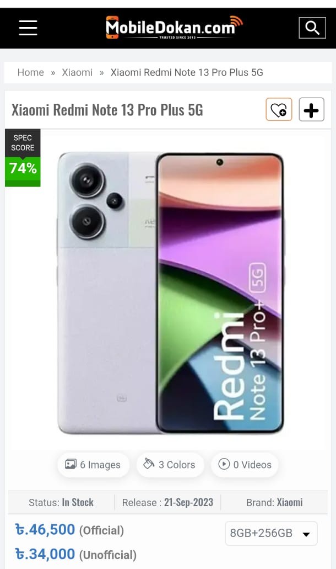Click Xiaomi brand name link

tap(290, 503)
